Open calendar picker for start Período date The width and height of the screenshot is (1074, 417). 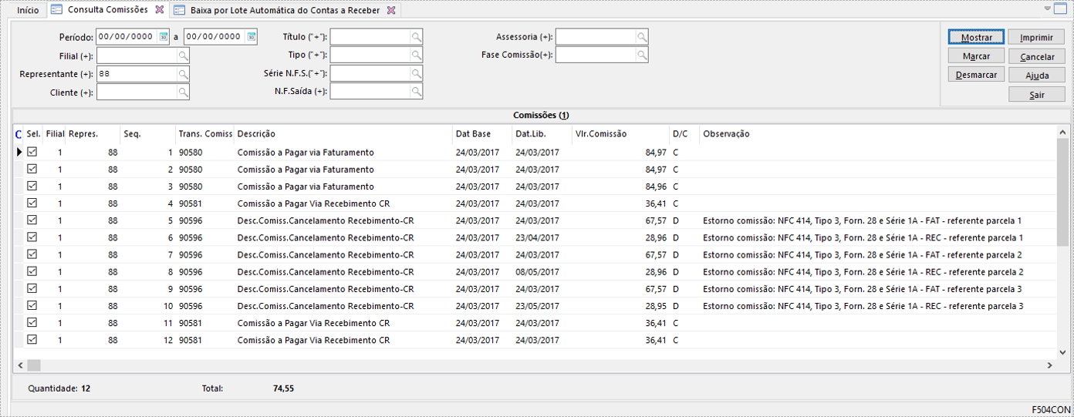164,37
